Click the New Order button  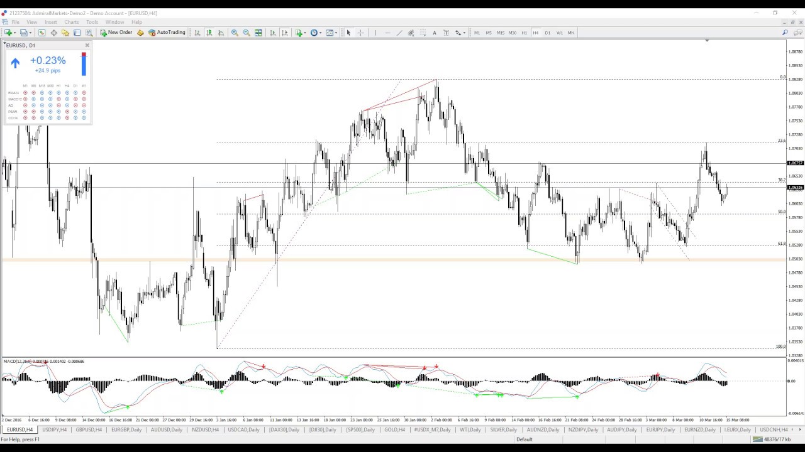116,33
